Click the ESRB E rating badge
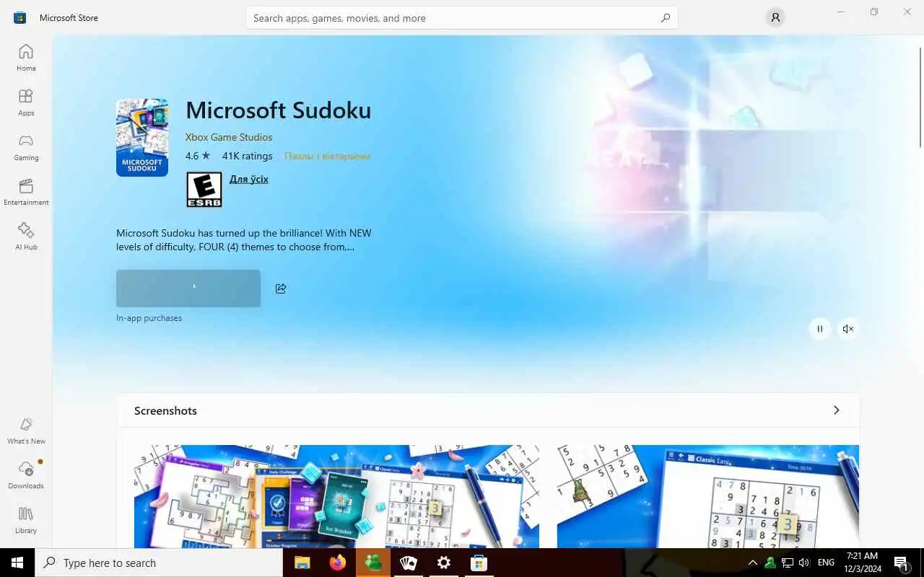924x577 pixels. coord(204,190)
